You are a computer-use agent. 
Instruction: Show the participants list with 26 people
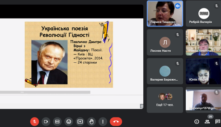pos(207,121)
